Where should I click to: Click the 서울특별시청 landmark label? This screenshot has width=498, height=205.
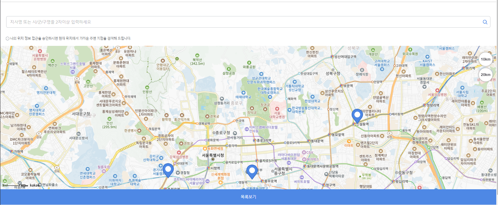pyautogui.click(x=213, y=155)
